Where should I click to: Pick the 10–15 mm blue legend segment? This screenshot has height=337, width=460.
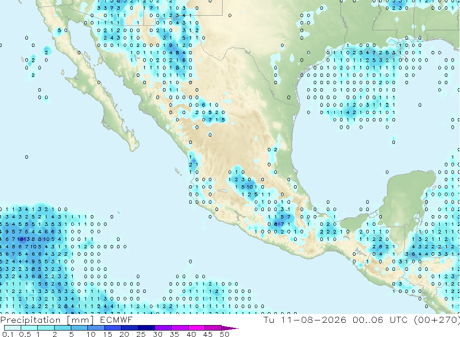96,328
